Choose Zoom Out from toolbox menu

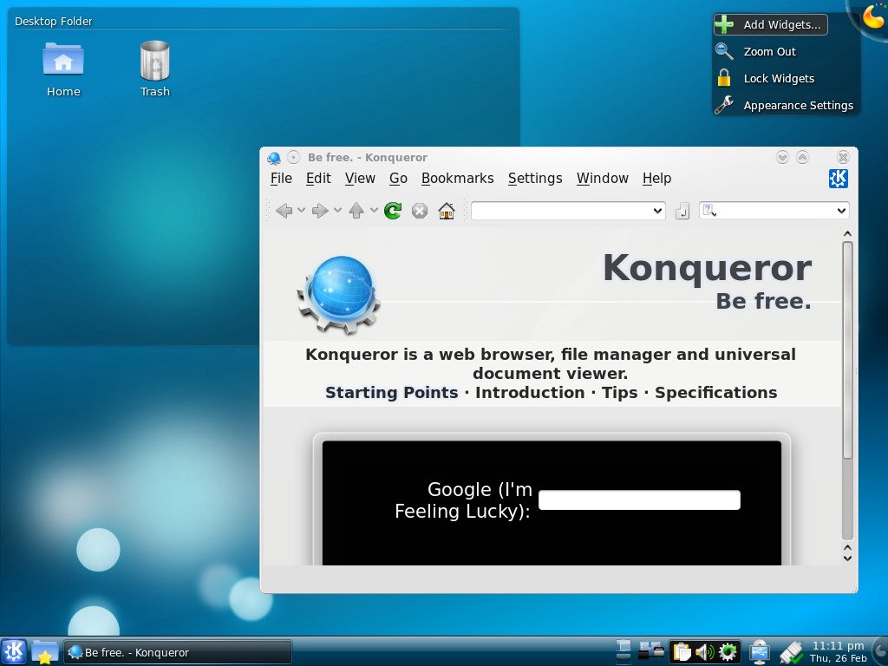coord(756,51)
